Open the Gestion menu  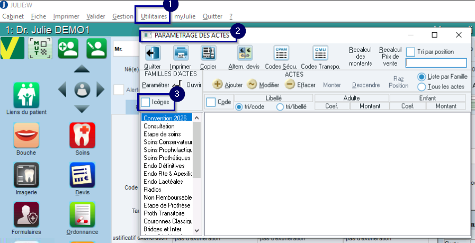[123, 16]
